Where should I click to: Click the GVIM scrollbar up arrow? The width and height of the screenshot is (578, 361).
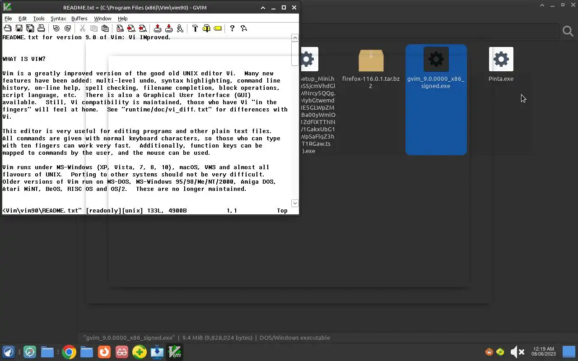295,37
